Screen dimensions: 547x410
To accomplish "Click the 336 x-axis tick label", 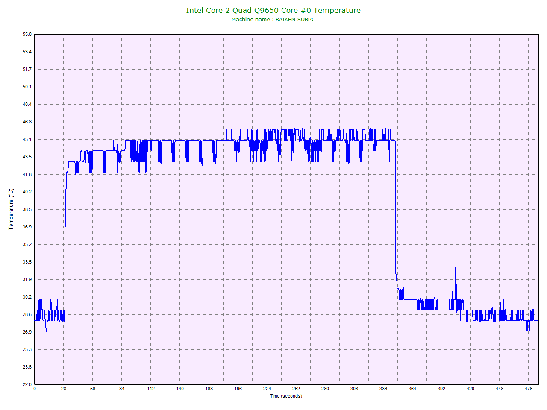I will click(x=383, y=389).
